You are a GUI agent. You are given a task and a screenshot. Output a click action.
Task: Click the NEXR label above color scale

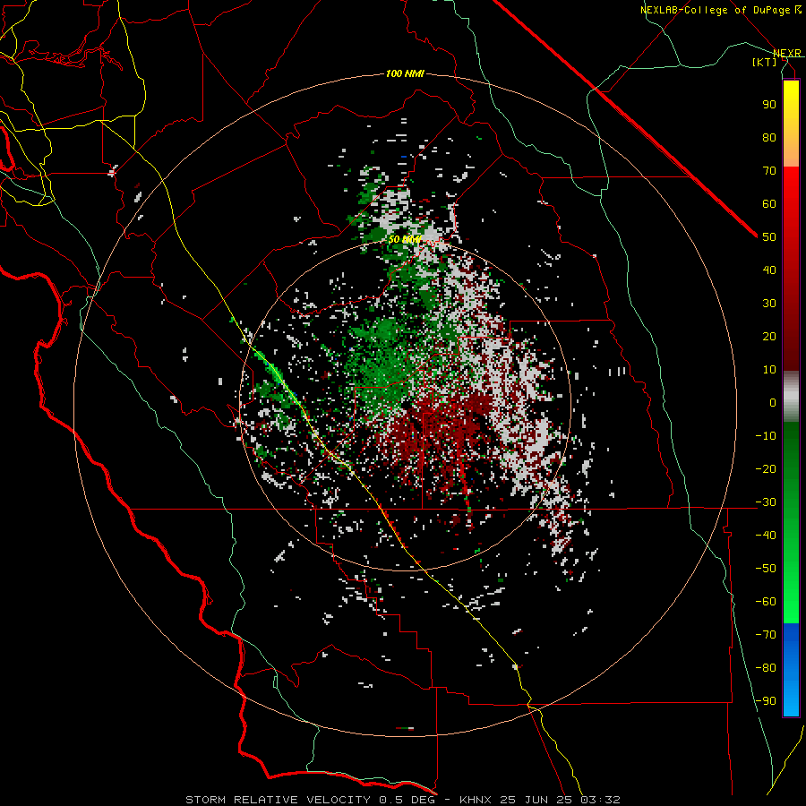(x=787, y=53)
